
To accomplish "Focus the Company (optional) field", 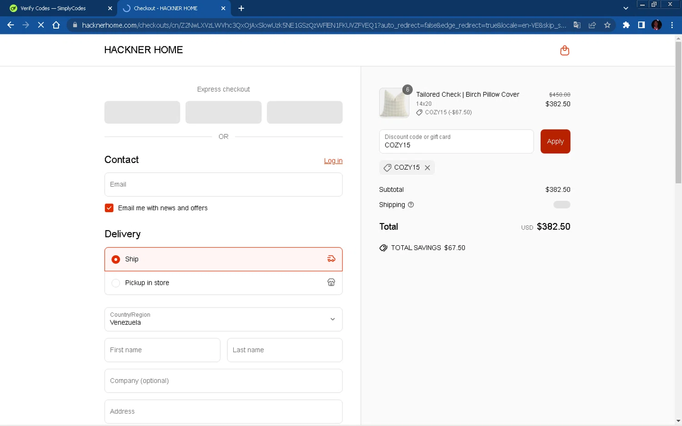I will click(x=223, y=381).
